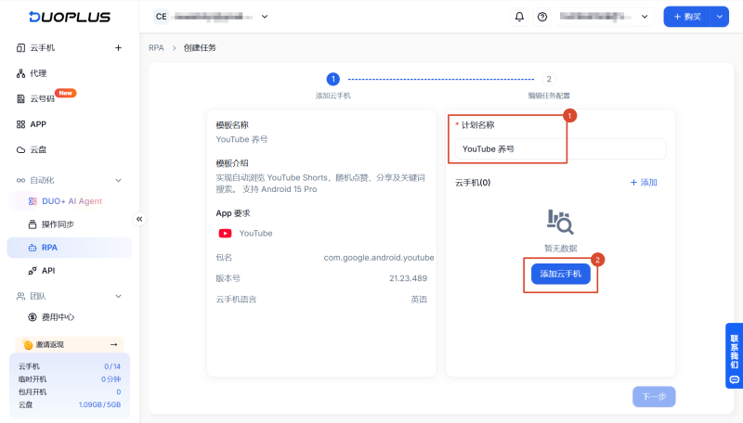Open 操作同步 sync page
The image size is (743, 423).
click(58, 224)
